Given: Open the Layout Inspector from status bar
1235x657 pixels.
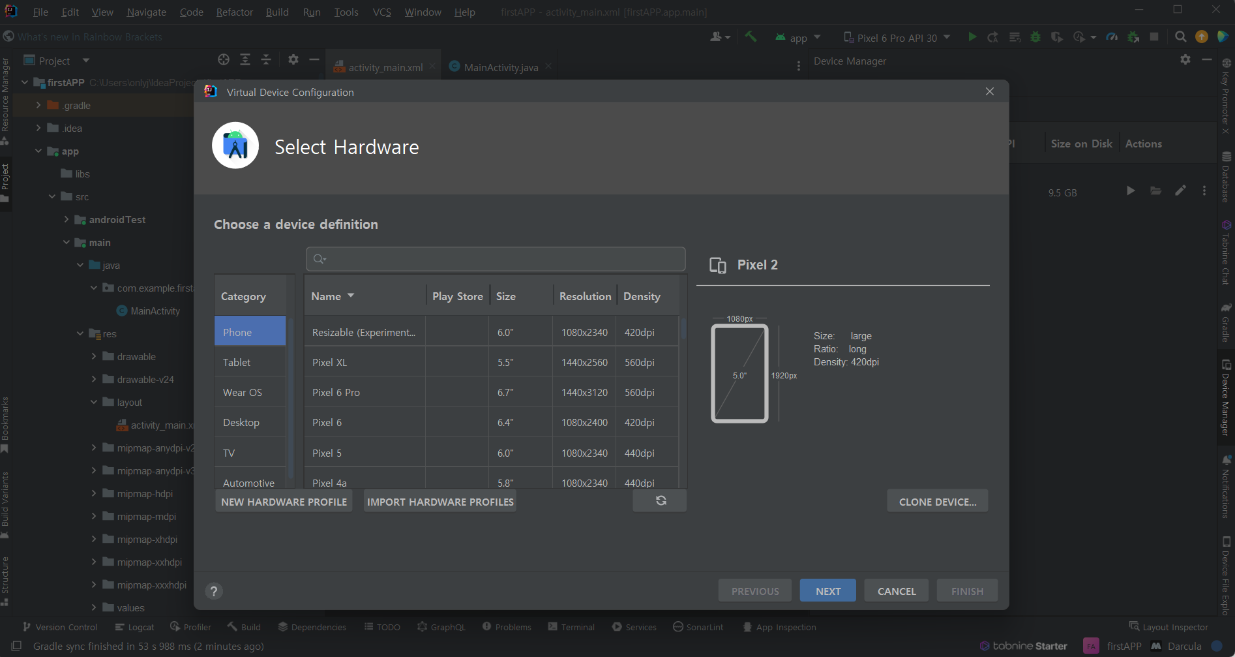Looking at the screenshot, I should pos(1168,627).
